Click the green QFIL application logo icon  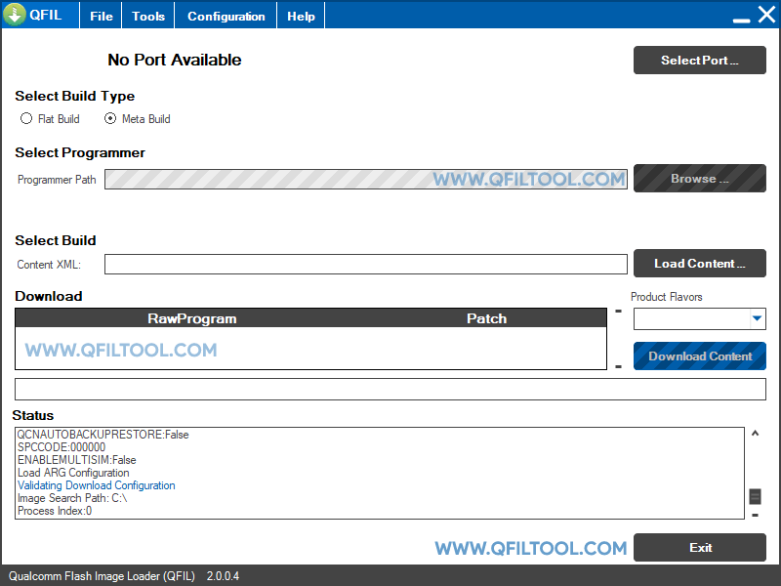pos(16,14)
